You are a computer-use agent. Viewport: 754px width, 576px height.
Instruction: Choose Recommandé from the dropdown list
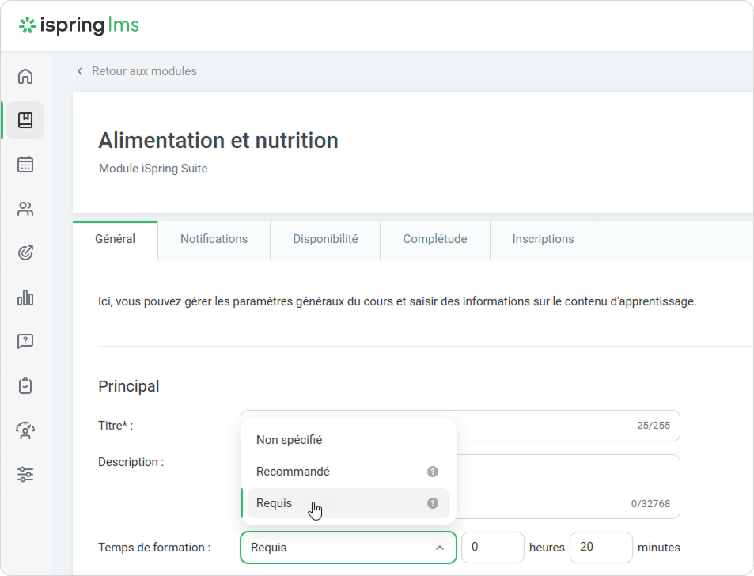coord(293,472)
